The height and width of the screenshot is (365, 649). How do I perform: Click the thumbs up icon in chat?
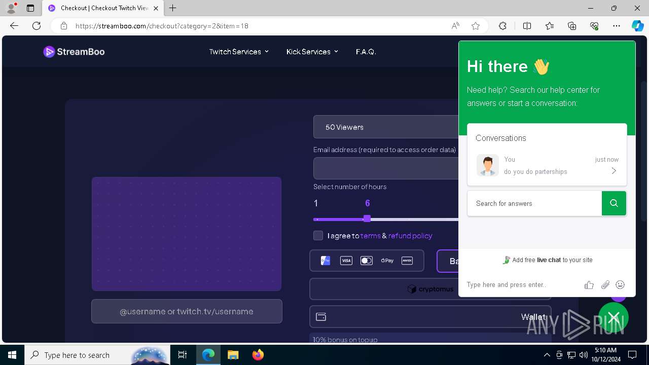589,285
